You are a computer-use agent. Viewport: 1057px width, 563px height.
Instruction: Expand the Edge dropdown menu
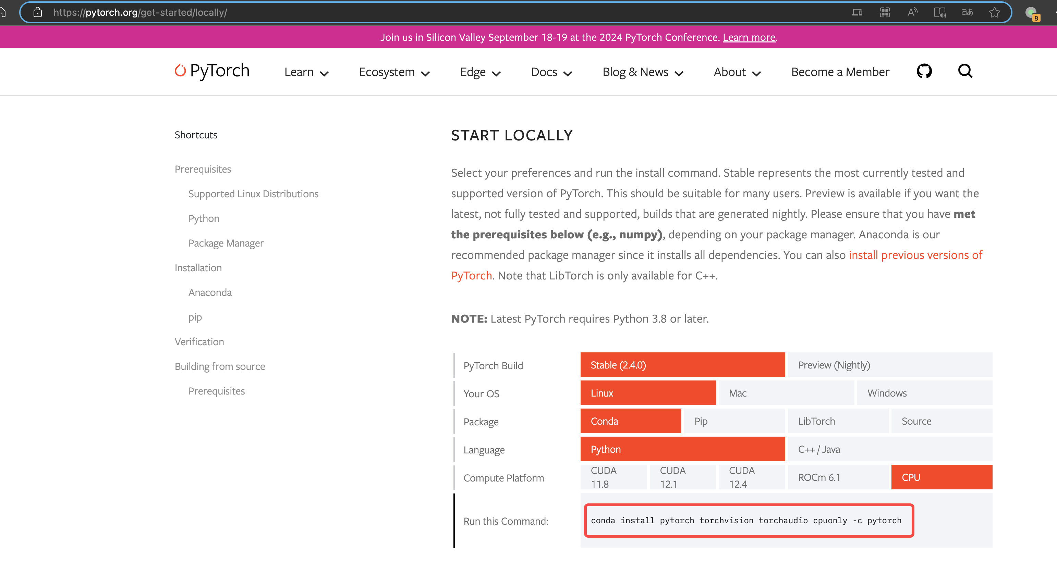pos(481,72)
